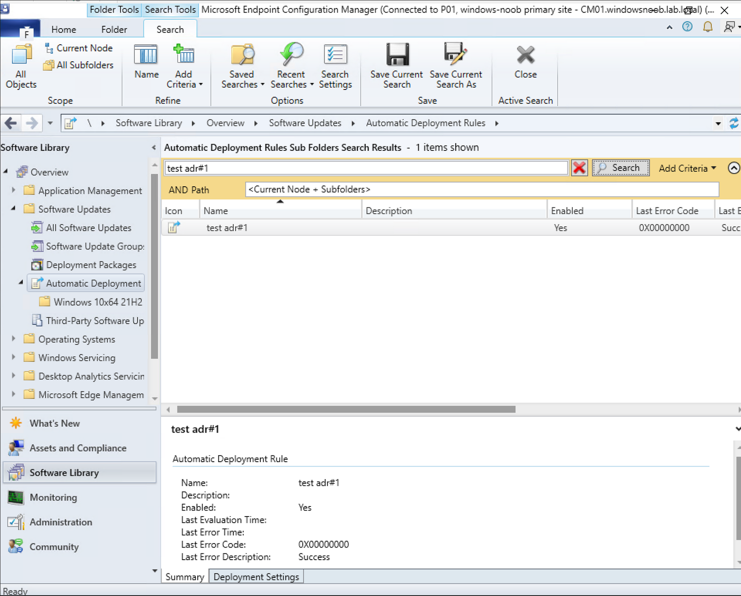Refresh the current view

coord(734,123)
